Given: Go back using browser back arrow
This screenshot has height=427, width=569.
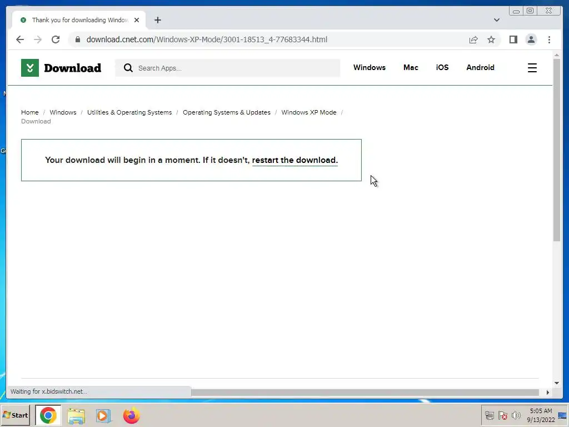Looking at the screenshot, I should click(x=20, y=39).
